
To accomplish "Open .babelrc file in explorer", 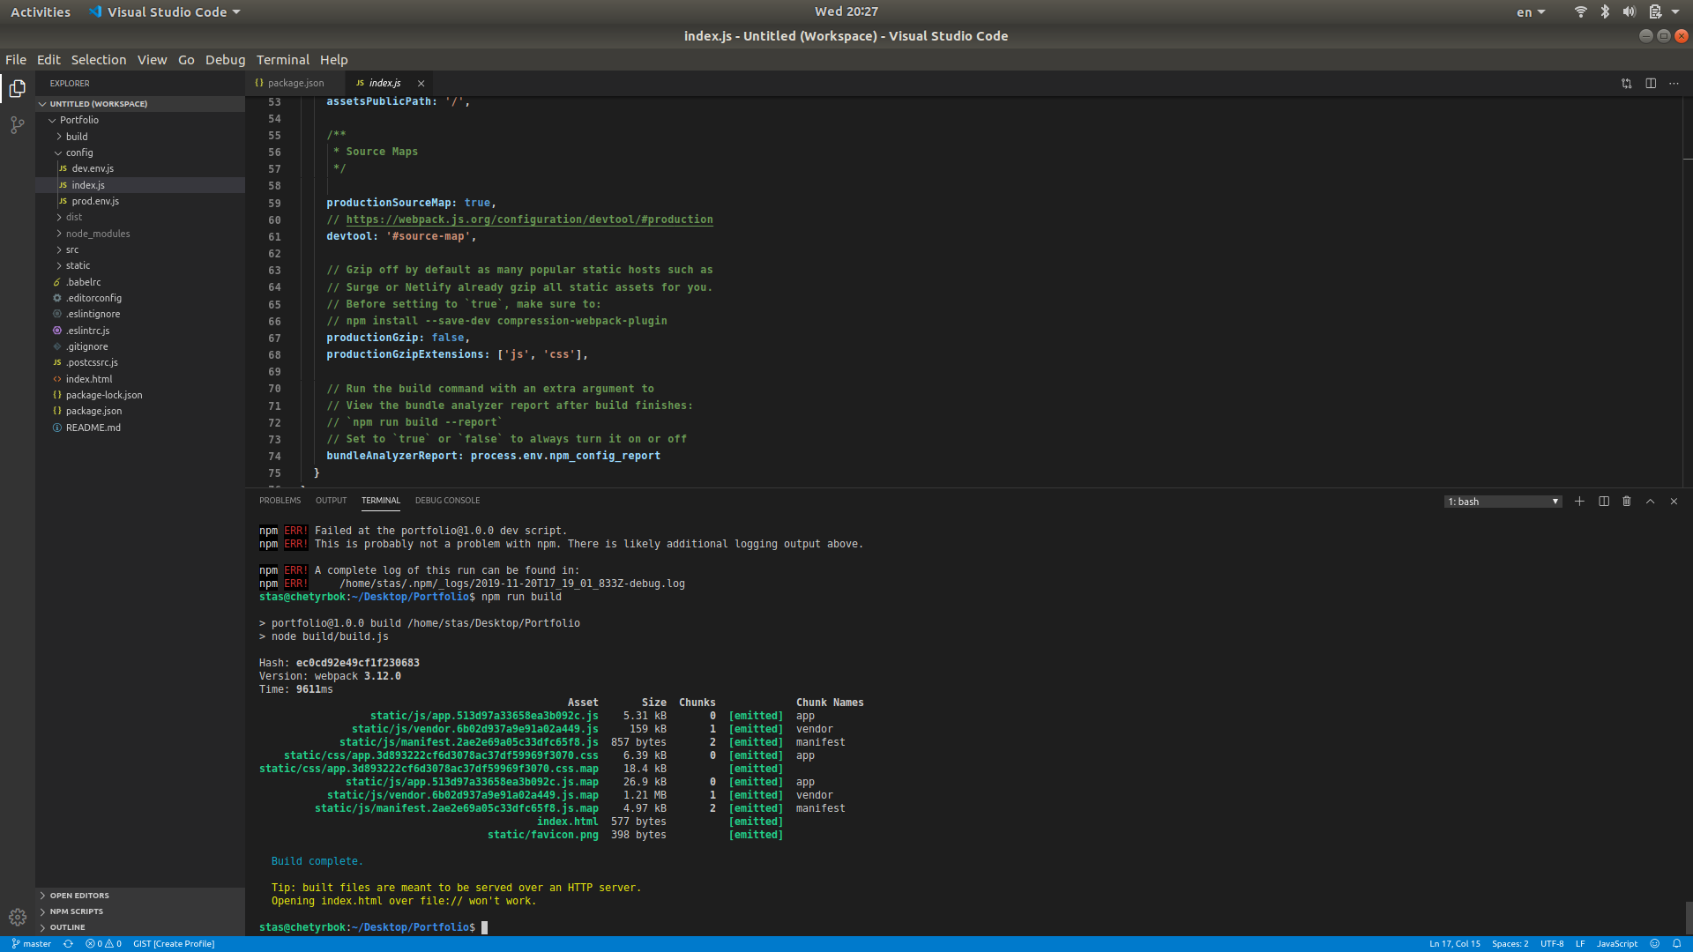I will pos(141,282).
